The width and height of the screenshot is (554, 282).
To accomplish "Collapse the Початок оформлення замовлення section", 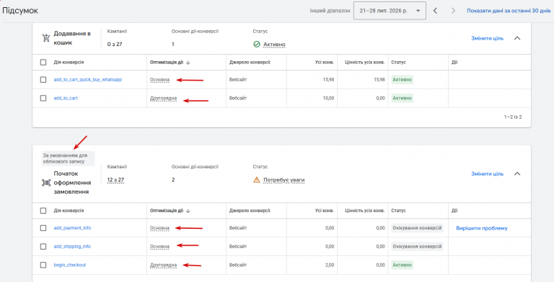I will point(517,174).
